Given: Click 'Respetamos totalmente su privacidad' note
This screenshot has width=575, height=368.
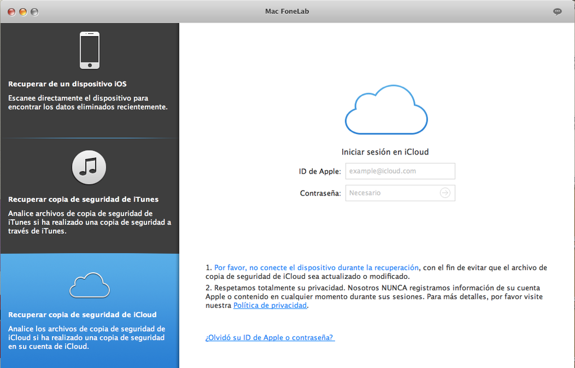Looking at the screenshot, I should (374, 296).
